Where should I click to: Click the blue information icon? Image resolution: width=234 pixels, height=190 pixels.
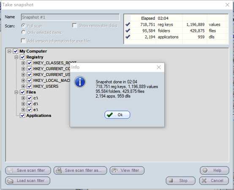(x=80, y=82)
